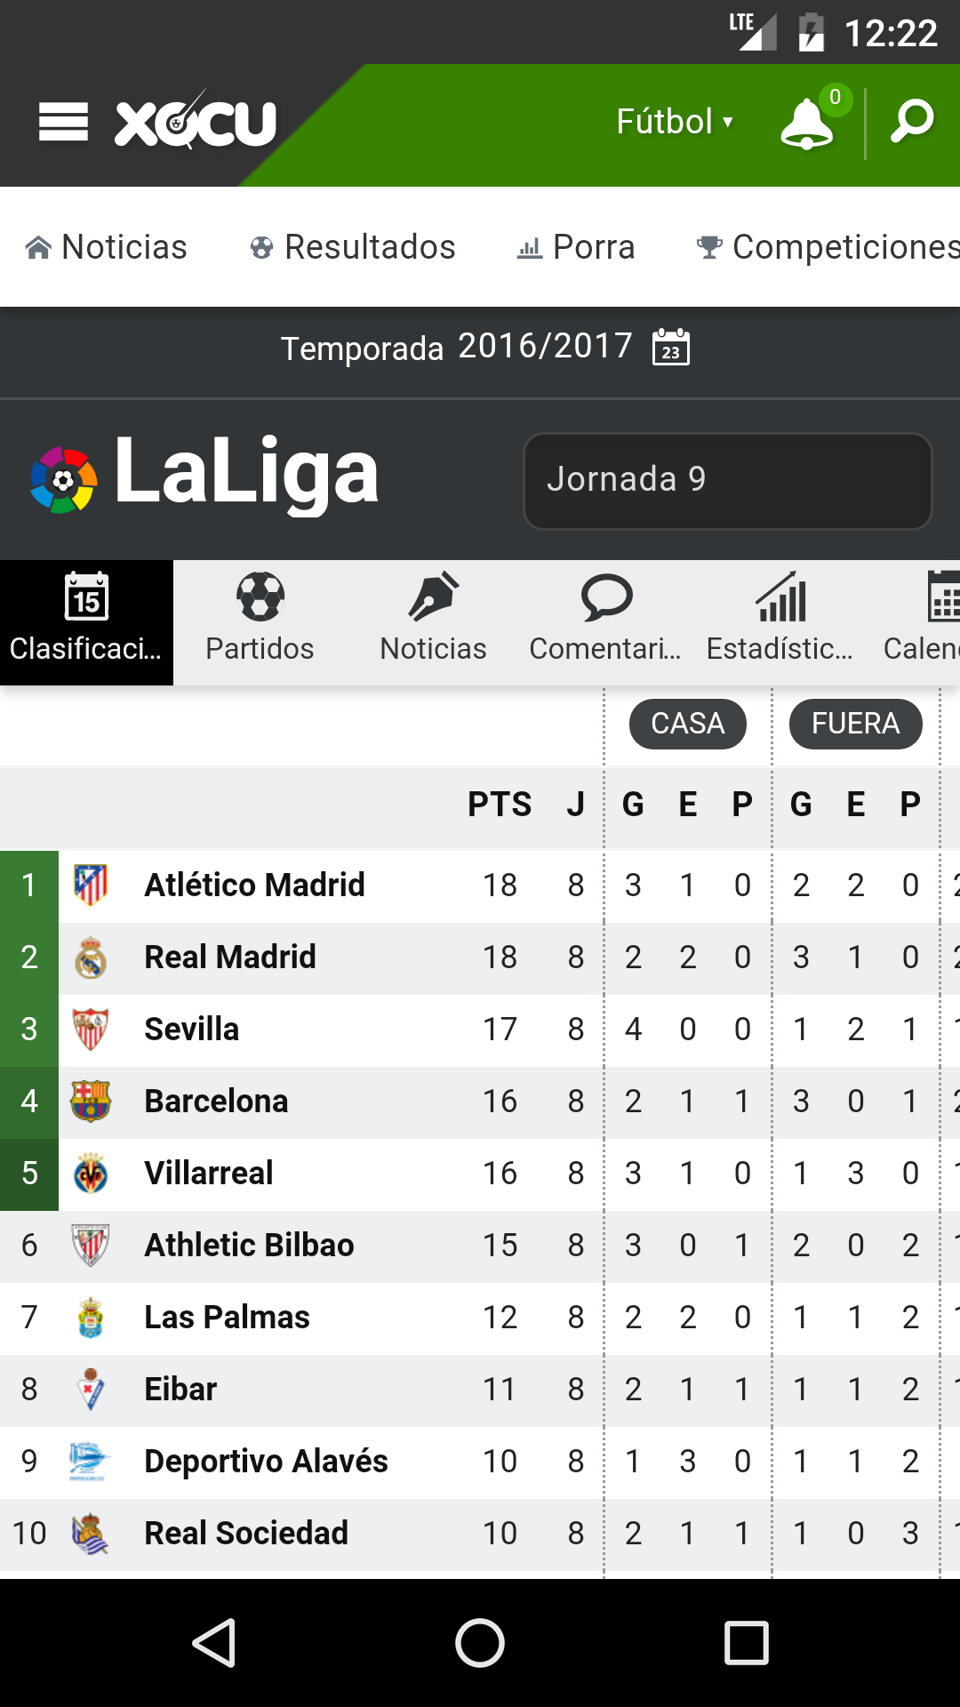Viewport: 960px width, 1707px height.
Task: Open the Estadísticas tab
Action: click(780, 622)
